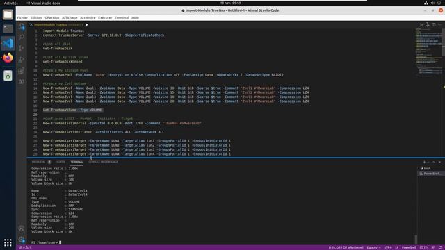The width and height of the screenshot is (445, 250).
Task: Open the Affichage menu
Action: click(x=70, y=17)
